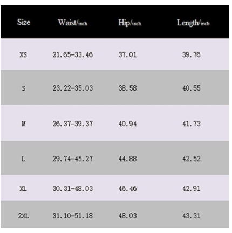Select the S size cell

coord(24,88)
